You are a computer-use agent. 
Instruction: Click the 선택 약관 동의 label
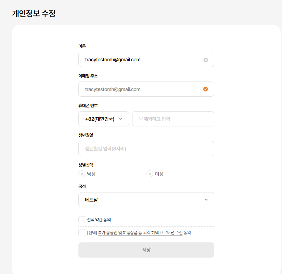click(x=99, y=220)
